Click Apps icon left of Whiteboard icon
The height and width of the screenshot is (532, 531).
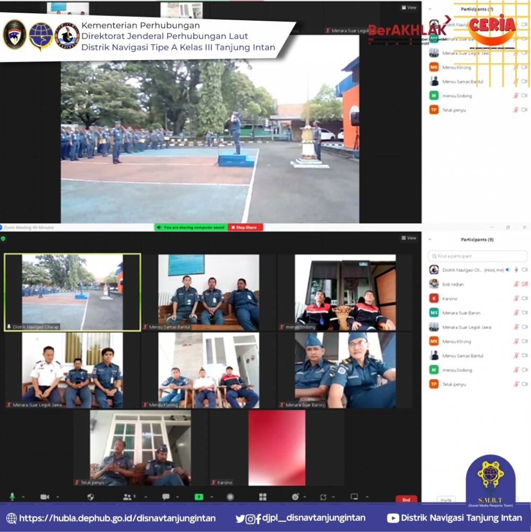click(x=323, y=497)
